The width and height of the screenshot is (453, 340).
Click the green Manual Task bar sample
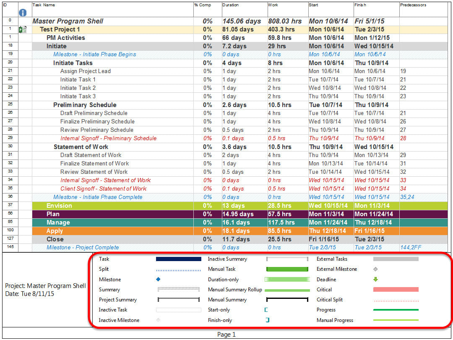[287, 269]
